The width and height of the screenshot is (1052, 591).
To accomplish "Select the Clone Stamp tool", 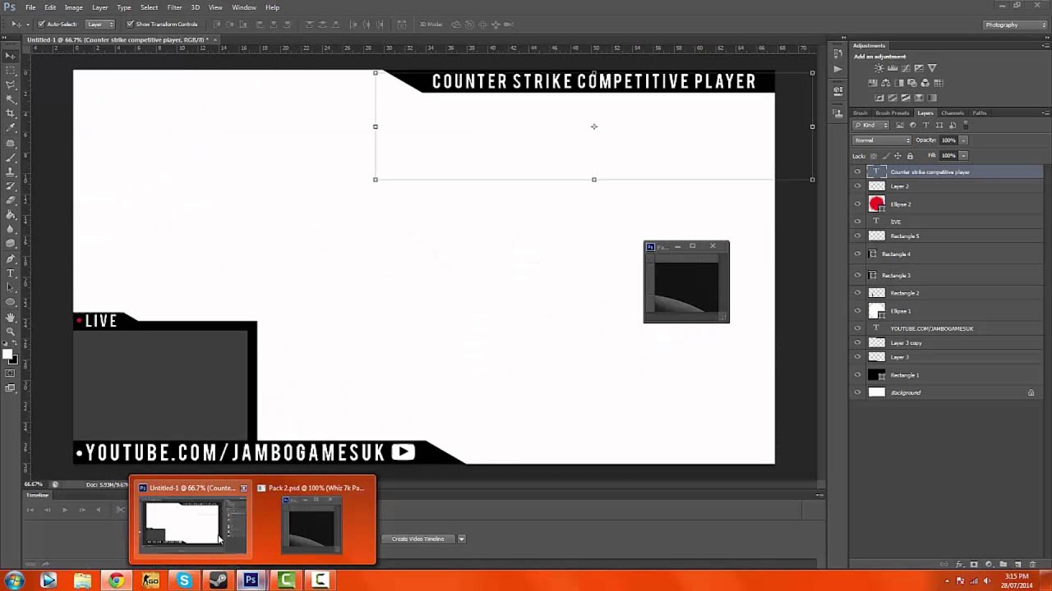I will coord(10,172).
